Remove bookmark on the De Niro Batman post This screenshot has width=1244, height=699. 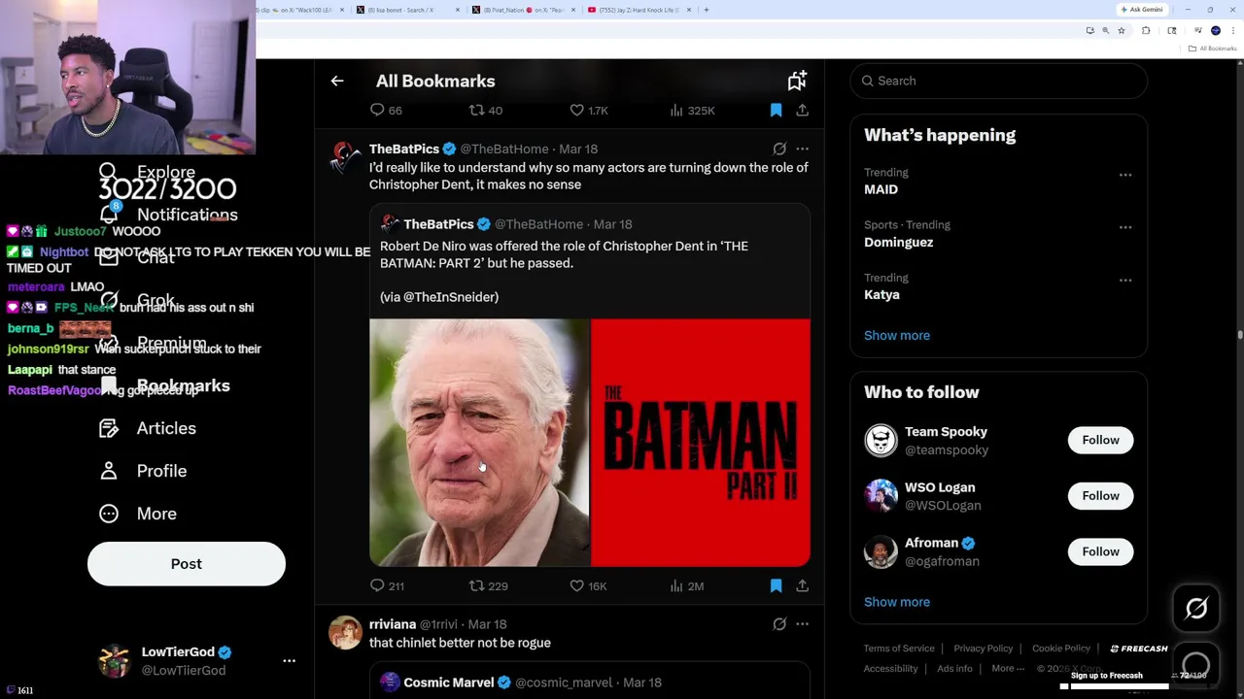(776, 586)
